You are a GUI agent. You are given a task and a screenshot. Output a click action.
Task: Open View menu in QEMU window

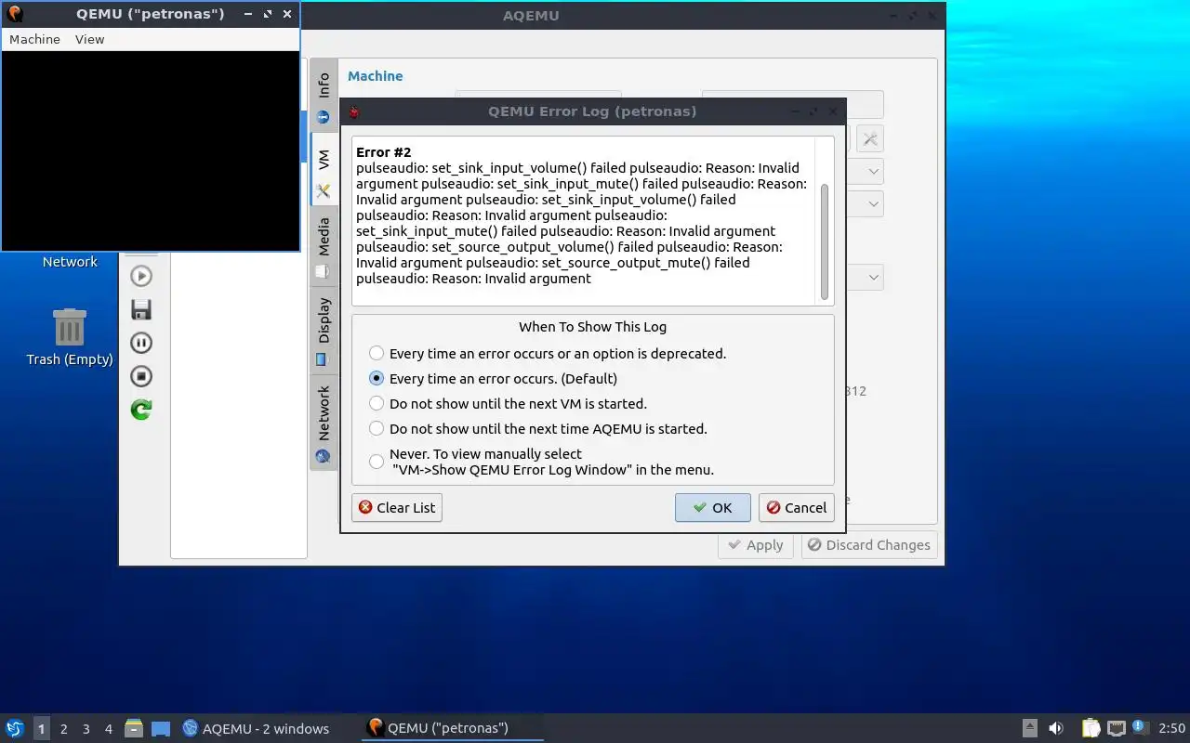coord(89,39)
